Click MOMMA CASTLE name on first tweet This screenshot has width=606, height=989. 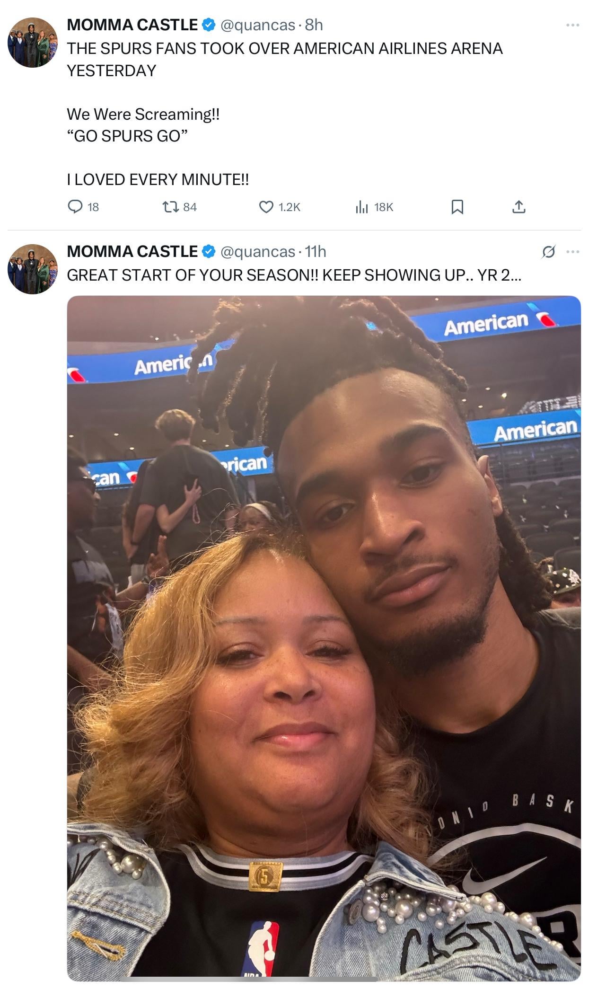132,25
